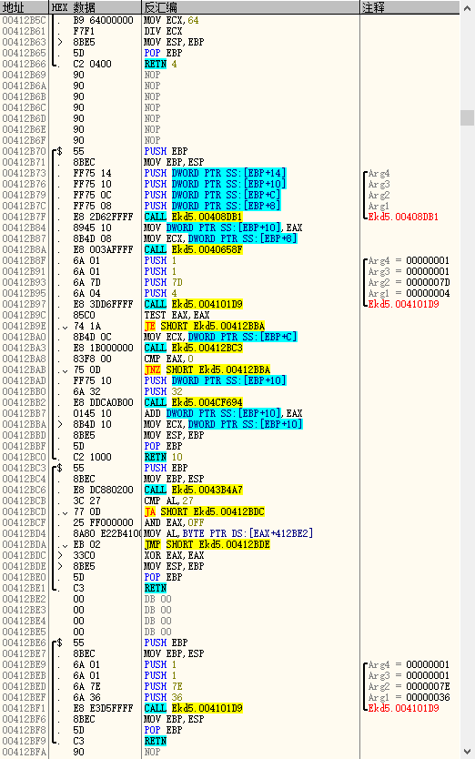The image size is (475, 759).
Task: Click the HEX 数据 column header
Action: tap(95, 7)
